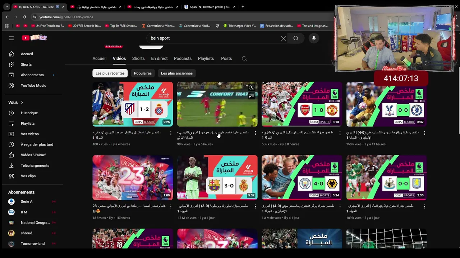Play Manchester City 4-0 Wolves thumbnail
Image resolution: width=460 pixels, height=258 pixels.
pyautogui.click(x=302, y=177)
